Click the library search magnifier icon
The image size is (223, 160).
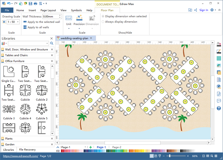[52, 43]
